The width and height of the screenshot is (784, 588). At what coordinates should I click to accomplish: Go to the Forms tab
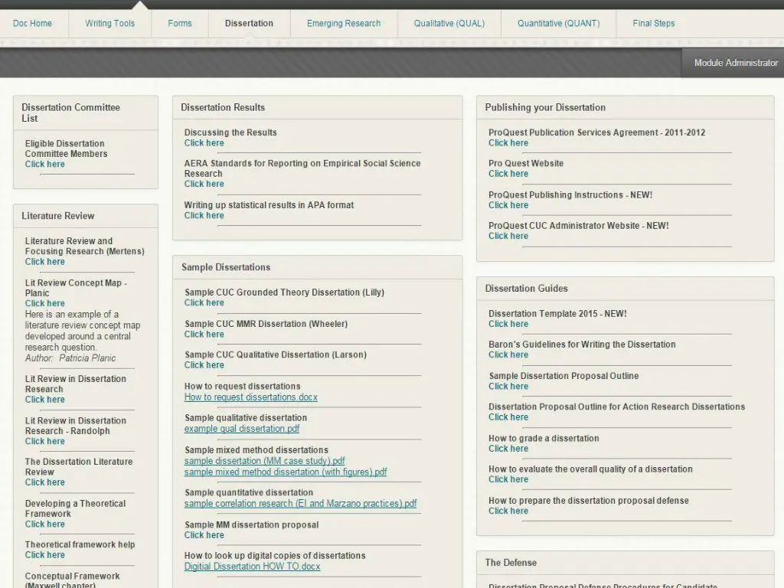point(180,24)
